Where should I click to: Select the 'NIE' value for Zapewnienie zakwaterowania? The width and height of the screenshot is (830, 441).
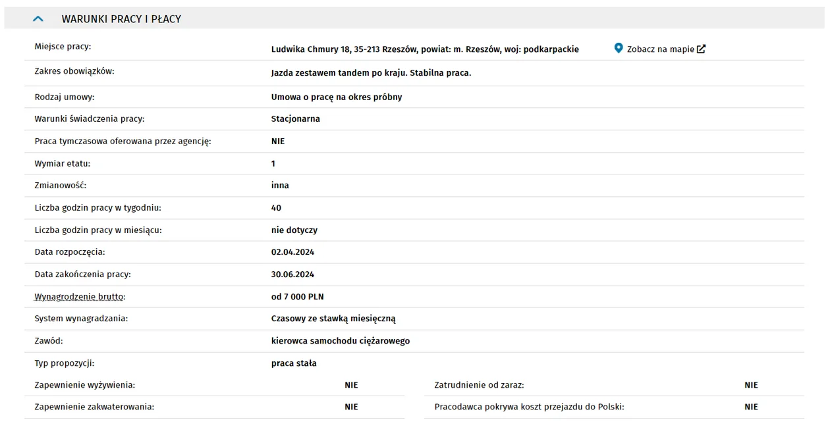pos(351,407)
